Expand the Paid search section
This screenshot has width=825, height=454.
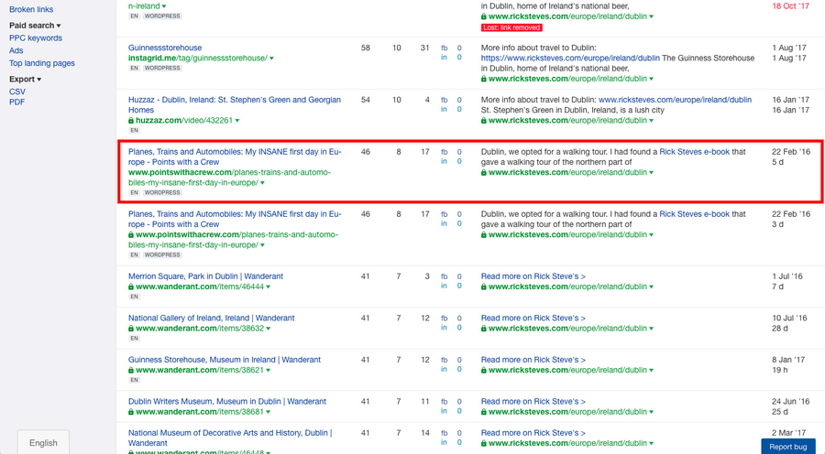35,26
